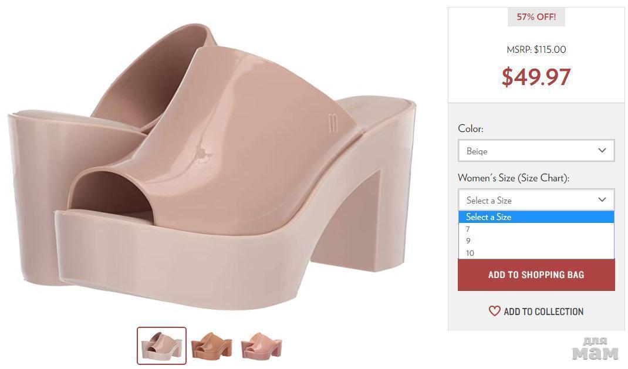Show the tan brown shoe thumbnail
The height and width of the screenshot is (369, 628).
211,346
